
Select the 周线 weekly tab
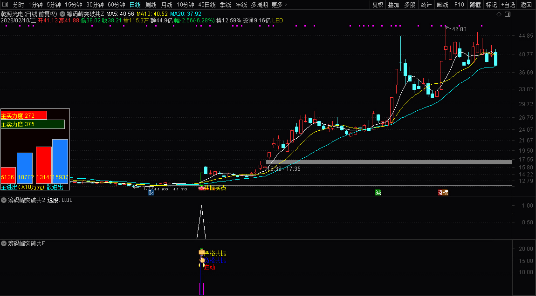(x=151, y=5)
